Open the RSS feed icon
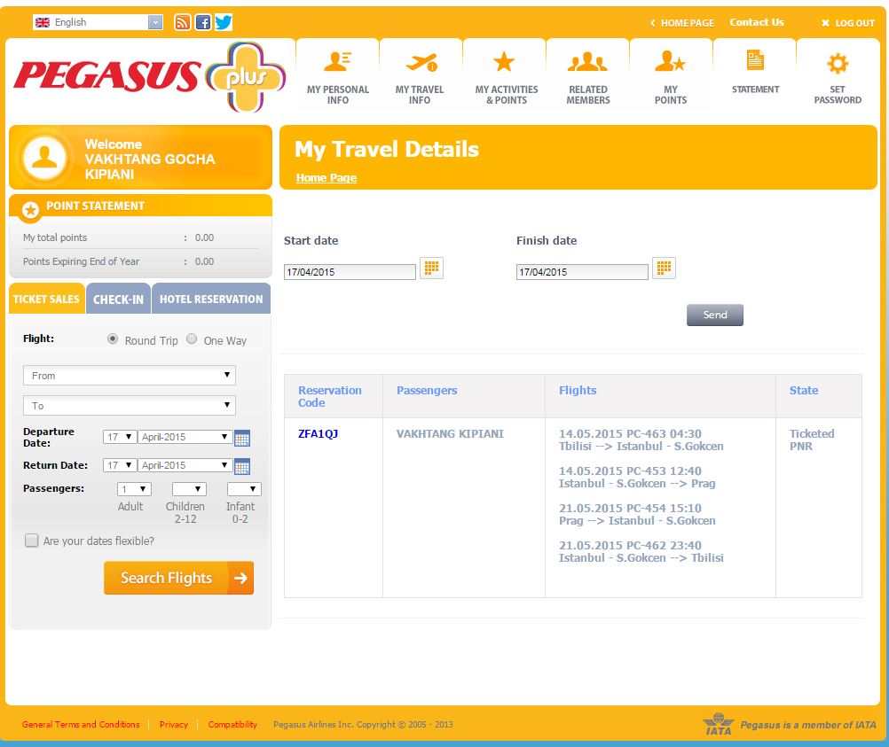Image resolution: width=889 pixels, height=747 pixels. [182, 22]
